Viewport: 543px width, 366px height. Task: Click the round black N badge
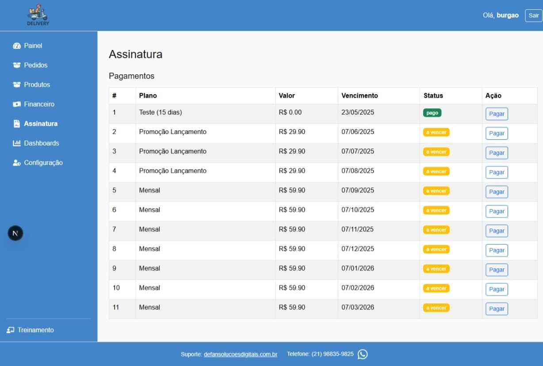tap(15, 233)
